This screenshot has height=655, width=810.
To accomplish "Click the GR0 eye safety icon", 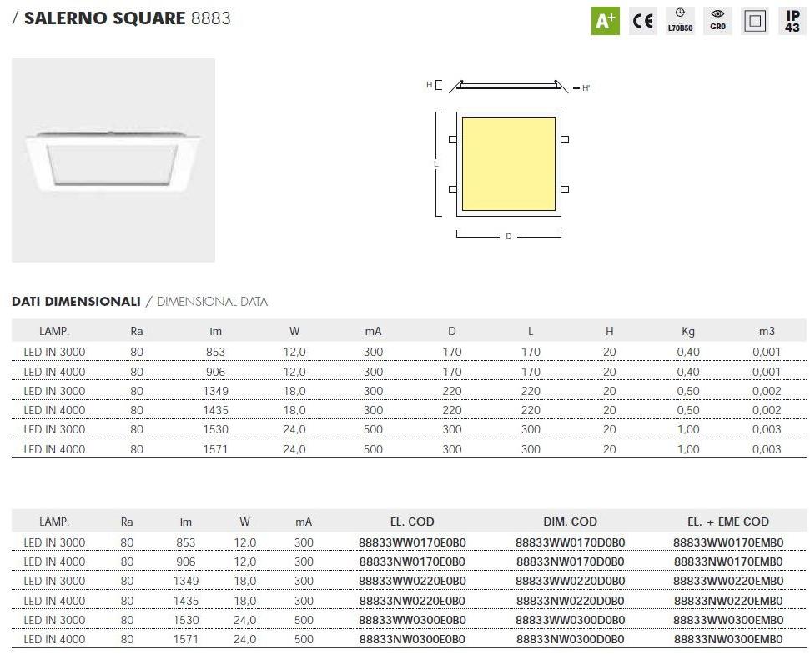I will [717, 21].
